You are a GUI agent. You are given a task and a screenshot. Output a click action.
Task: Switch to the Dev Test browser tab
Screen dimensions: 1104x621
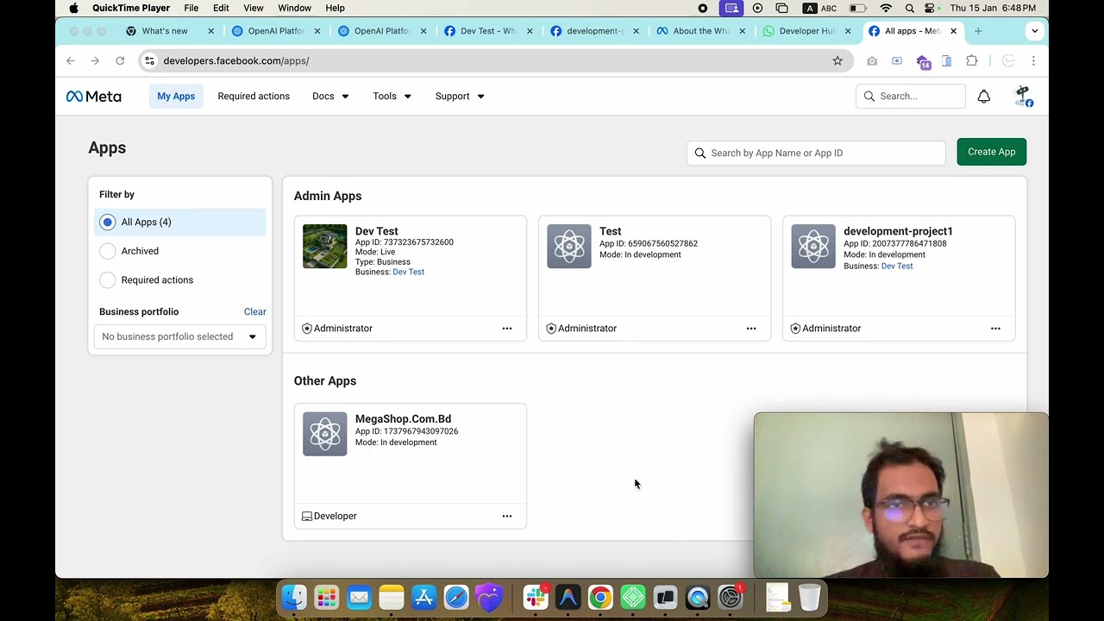(487, 31)
